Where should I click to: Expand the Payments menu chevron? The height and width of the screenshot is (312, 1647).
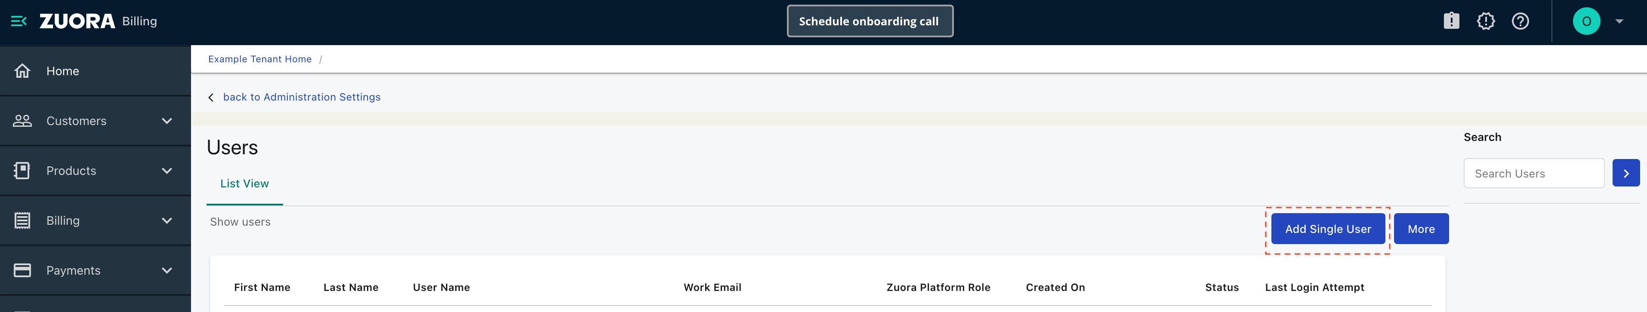coord(167,270)
